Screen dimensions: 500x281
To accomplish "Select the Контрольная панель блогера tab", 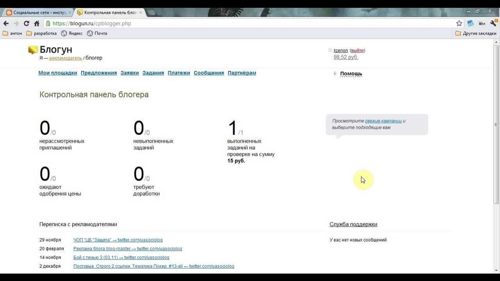I will 109,12.
